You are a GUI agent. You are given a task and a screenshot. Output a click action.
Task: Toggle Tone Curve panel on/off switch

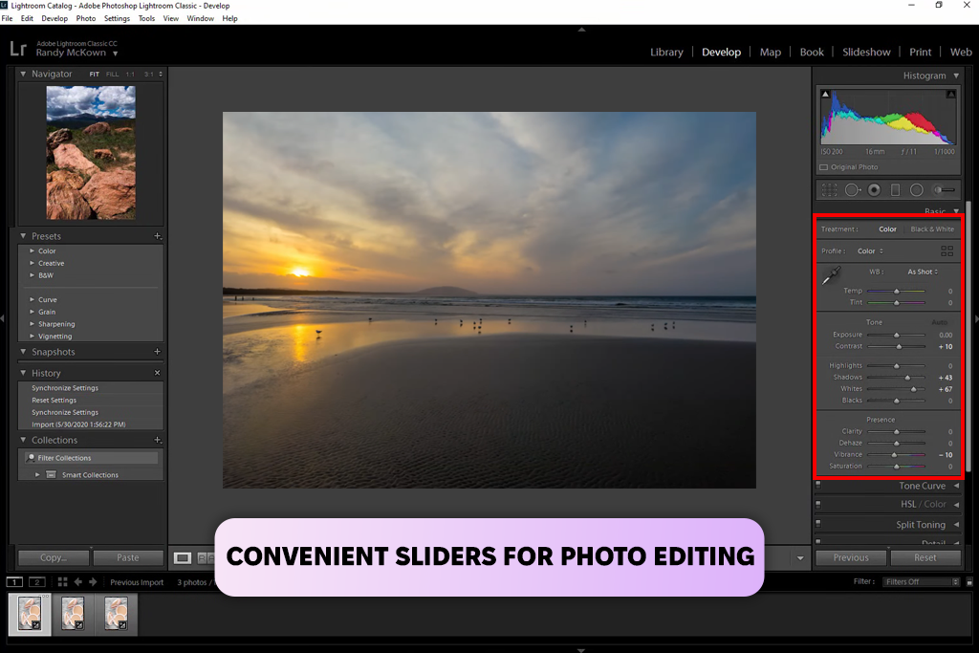click(x=818, y=485)
